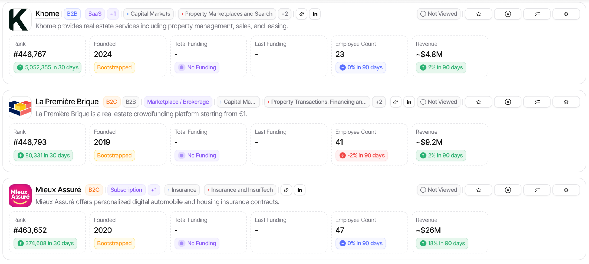589x264 pixels.
Task: Expand the Insurance and InsurTech category chevron
Action: 240,190
